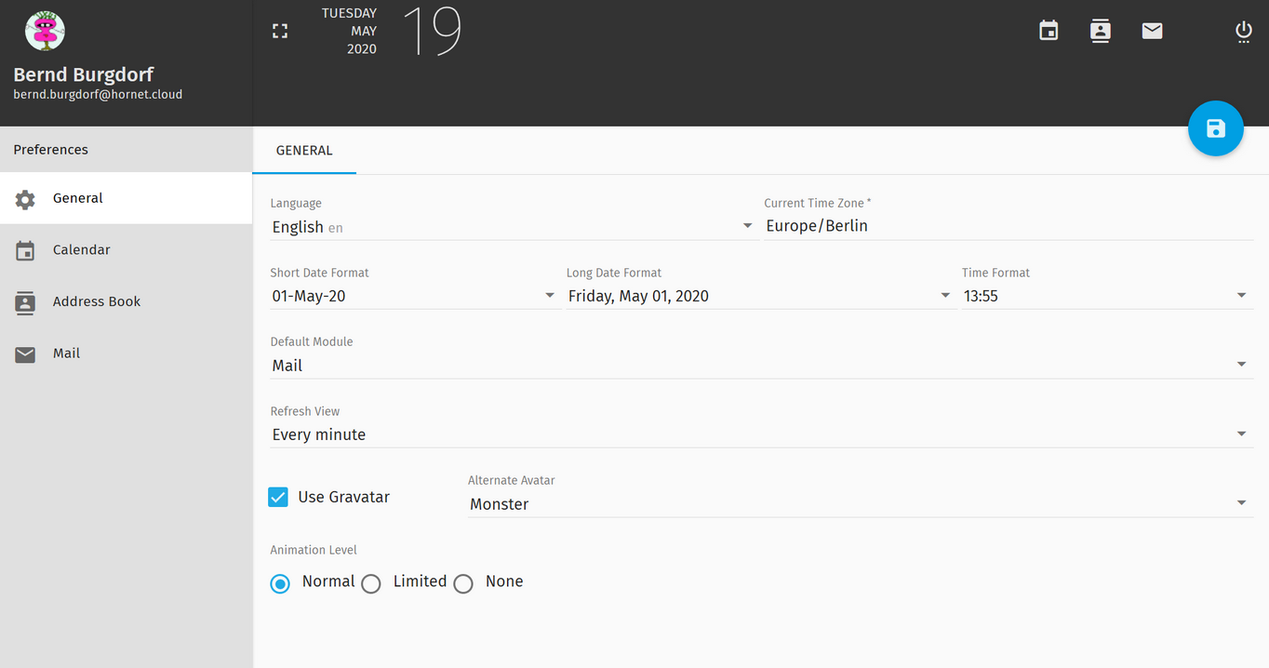Open the calendar icon in top bar

coord(1049,31)
